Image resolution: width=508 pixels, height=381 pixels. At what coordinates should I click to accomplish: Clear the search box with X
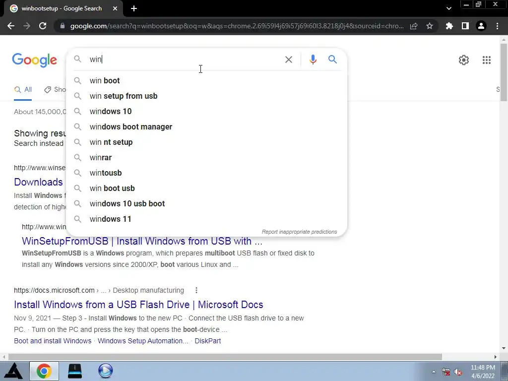[288, 60]
